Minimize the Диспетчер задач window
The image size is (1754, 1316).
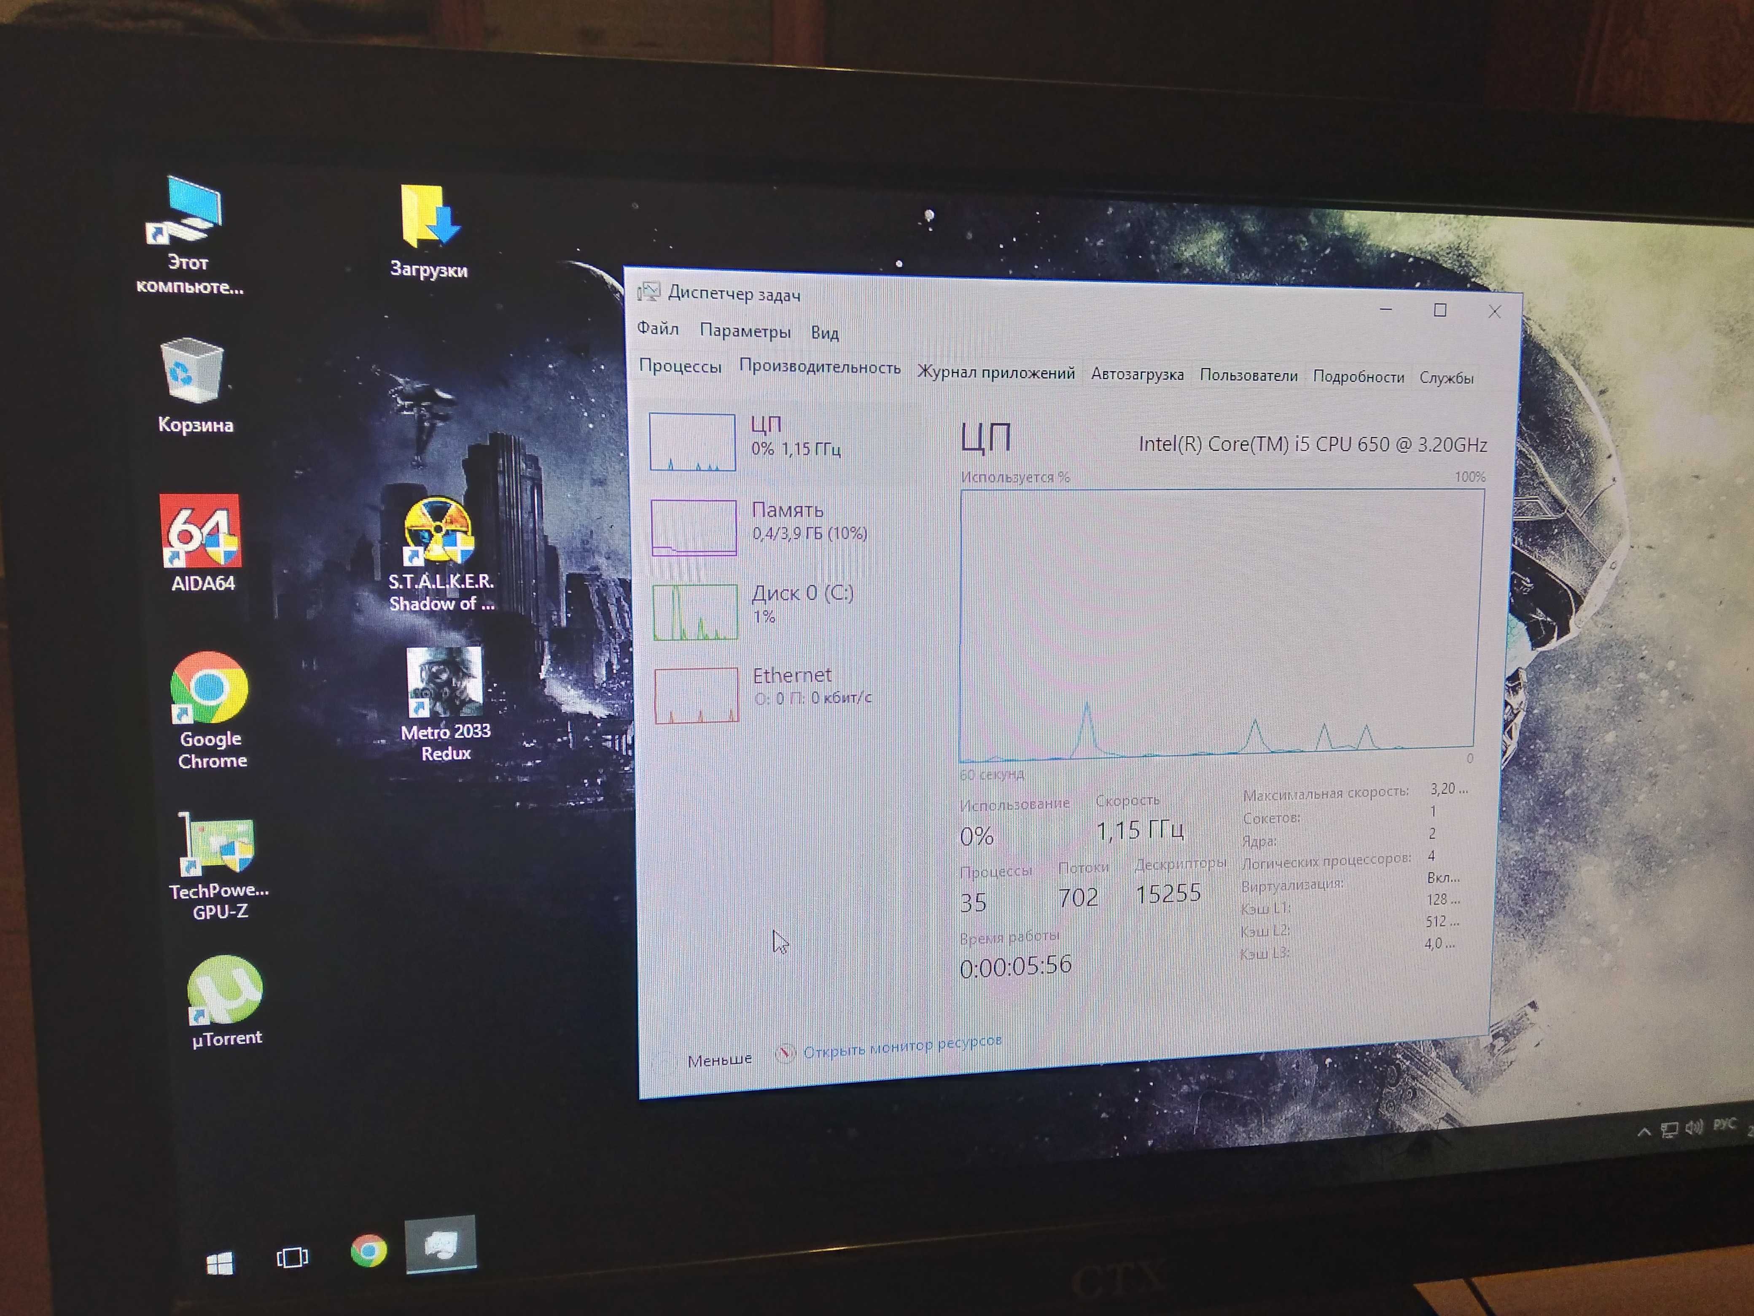tap(1386, 309)
